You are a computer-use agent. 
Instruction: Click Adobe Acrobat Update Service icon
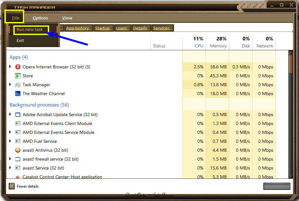point(18,114)
